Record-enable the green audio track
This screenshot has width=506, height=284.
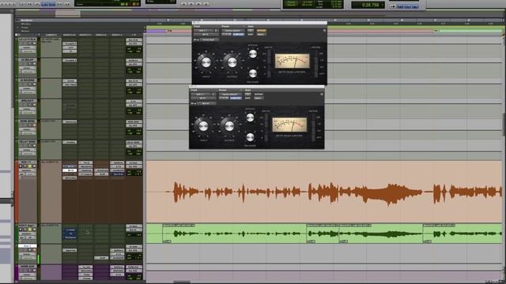[x=21, y=230]
